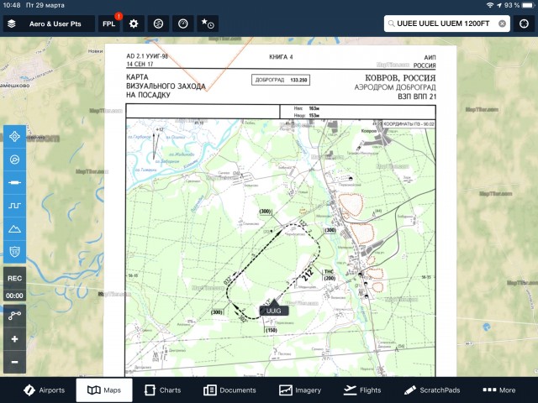Expand the More menu
The width and height of the screenshot is (538, 403).
click(x=499, y=390)
